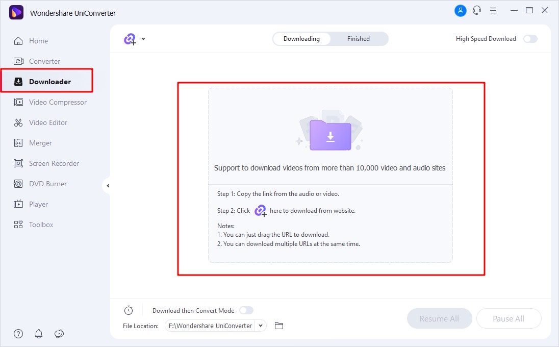Switch to the Finished tab
Screen dimensions: 559x347
358,38
